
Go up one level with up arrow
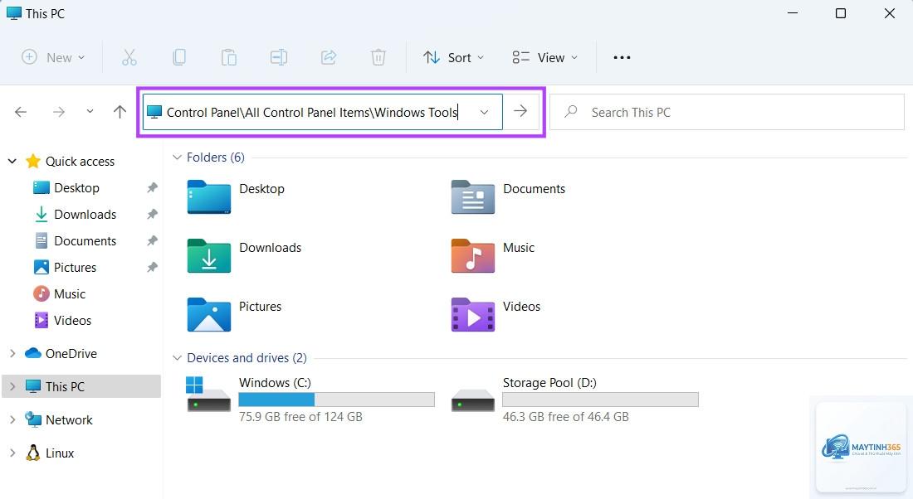(x=120, y=112)
